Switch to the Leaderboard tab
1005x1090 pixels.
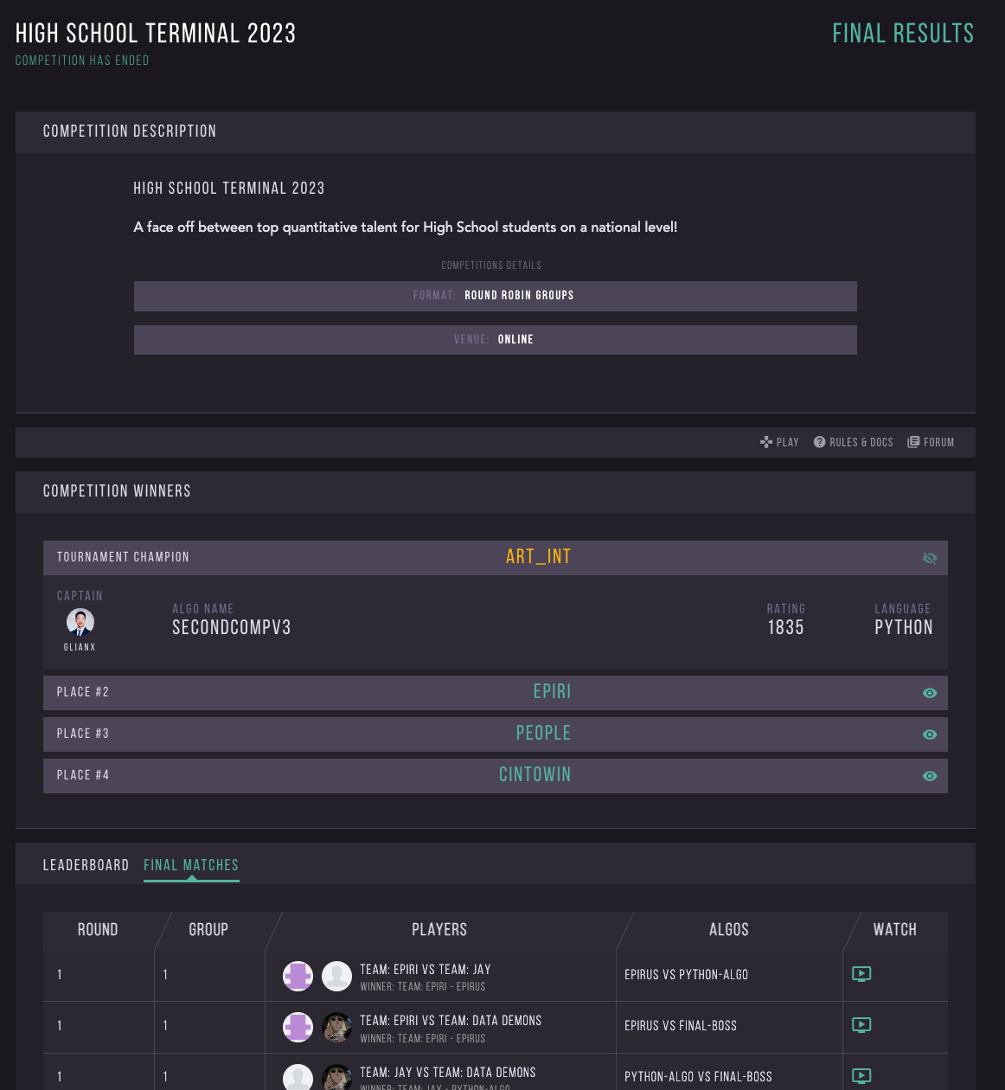tap(86, 865)
